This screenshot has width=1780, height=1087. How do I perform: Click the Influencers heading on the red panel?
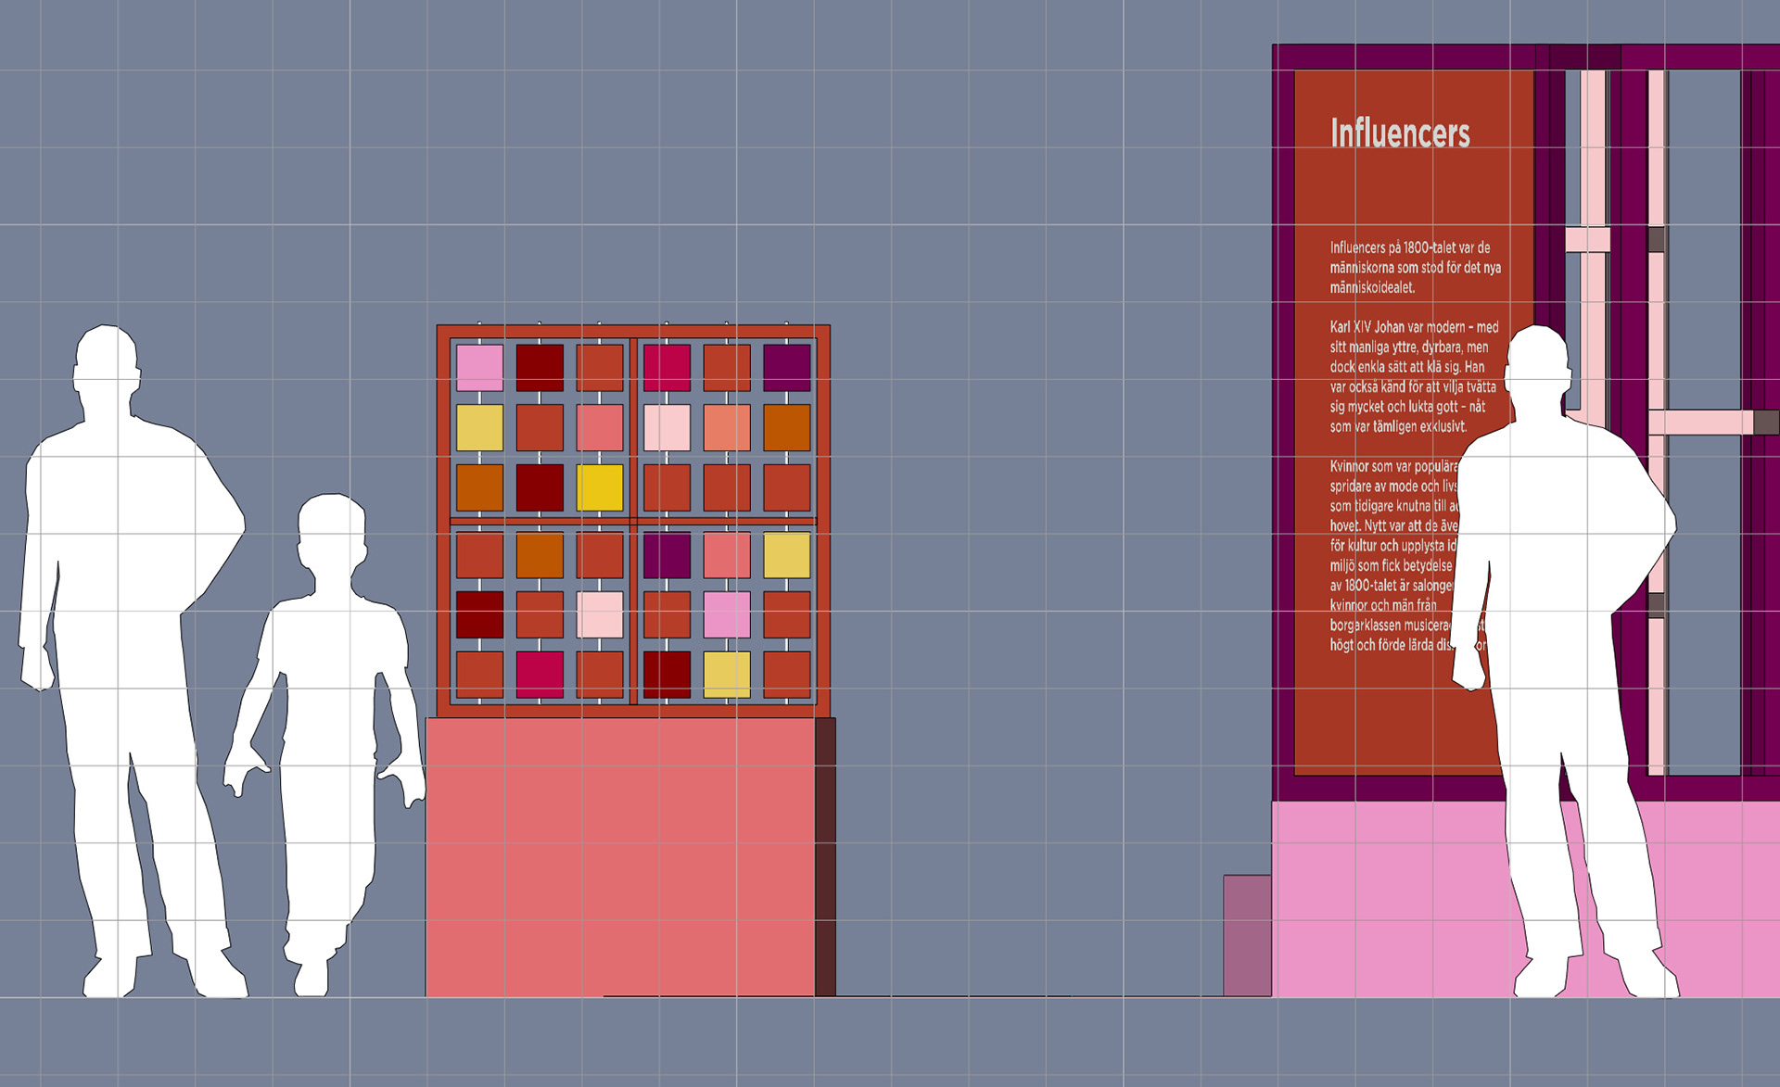(1400, 133)
